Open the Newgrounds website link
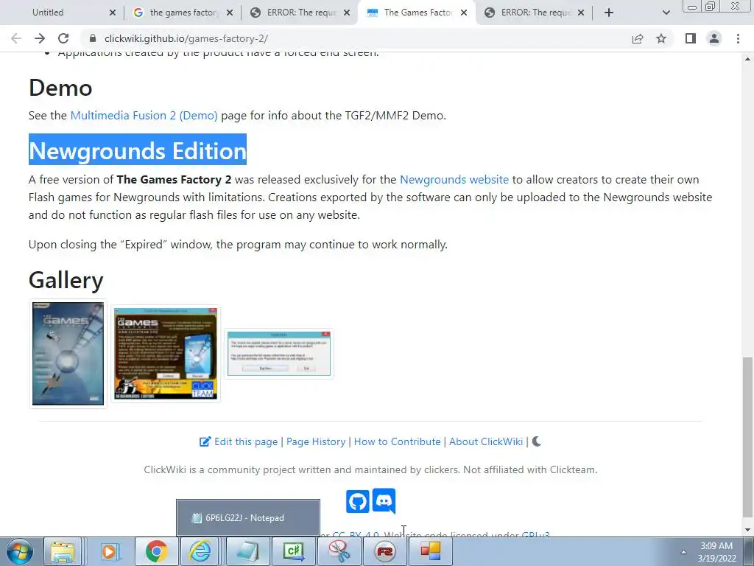Screen dimensions: 754x566 454,180
